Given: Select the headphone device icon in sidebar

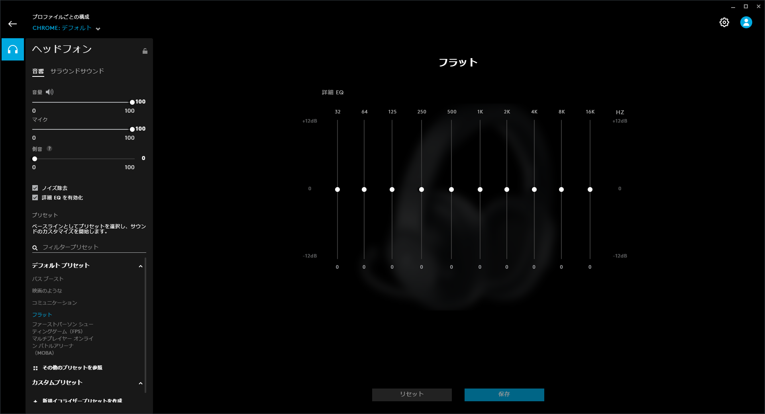Looking at the screenshot, I should (12, 50).
